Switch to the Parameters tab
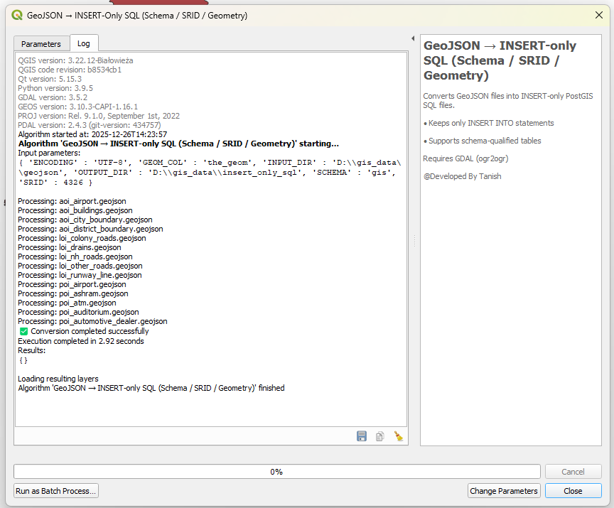Viewport: 614px width, 508px height. coord(41,44)
